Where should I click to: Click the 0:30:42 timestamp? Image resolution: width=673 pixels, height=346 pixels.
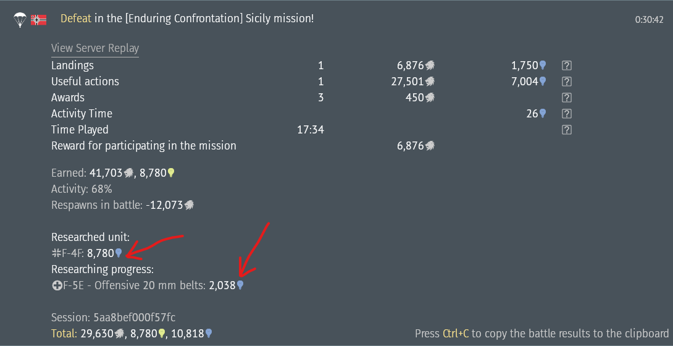pyautogui.click(x=649, y=20)
